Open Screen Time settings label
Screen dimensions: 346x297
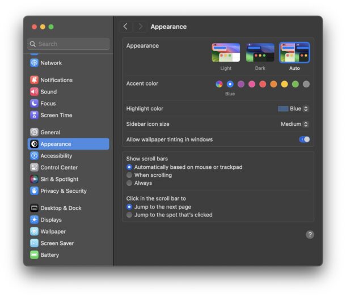[56, 115]
